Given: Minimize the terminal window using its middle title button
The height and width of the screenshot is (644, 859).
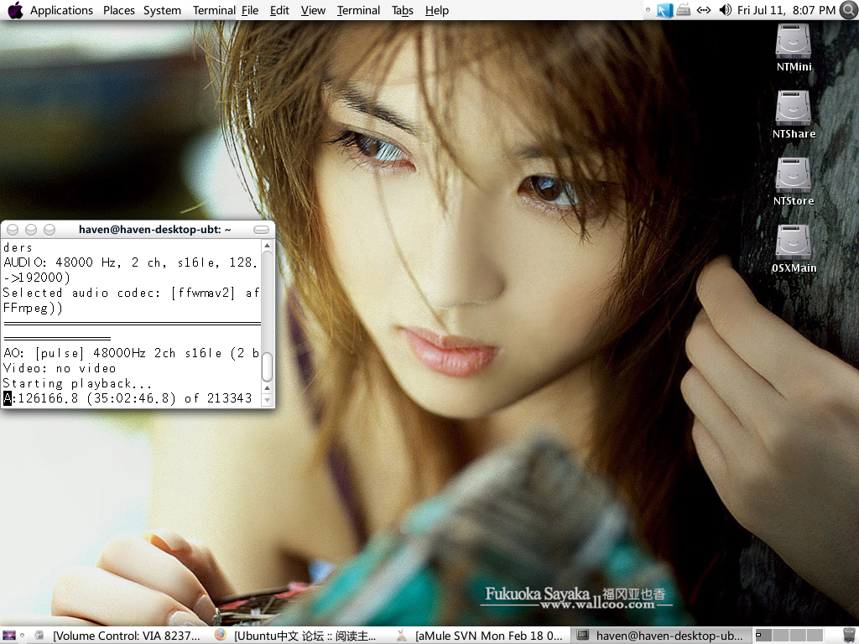Looking at the screenshot, I should coord(31,230).
